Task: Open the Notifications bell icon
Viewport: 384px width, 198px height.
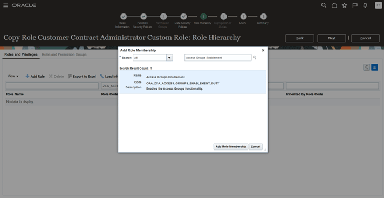Action: [x=365, y=5]
